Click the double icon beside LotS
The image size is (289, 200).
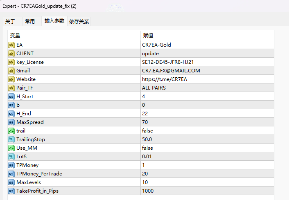click(11, 157)
